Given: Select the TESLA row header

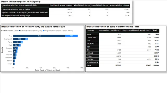Looking at the screenshot, I should coord(92,56).
